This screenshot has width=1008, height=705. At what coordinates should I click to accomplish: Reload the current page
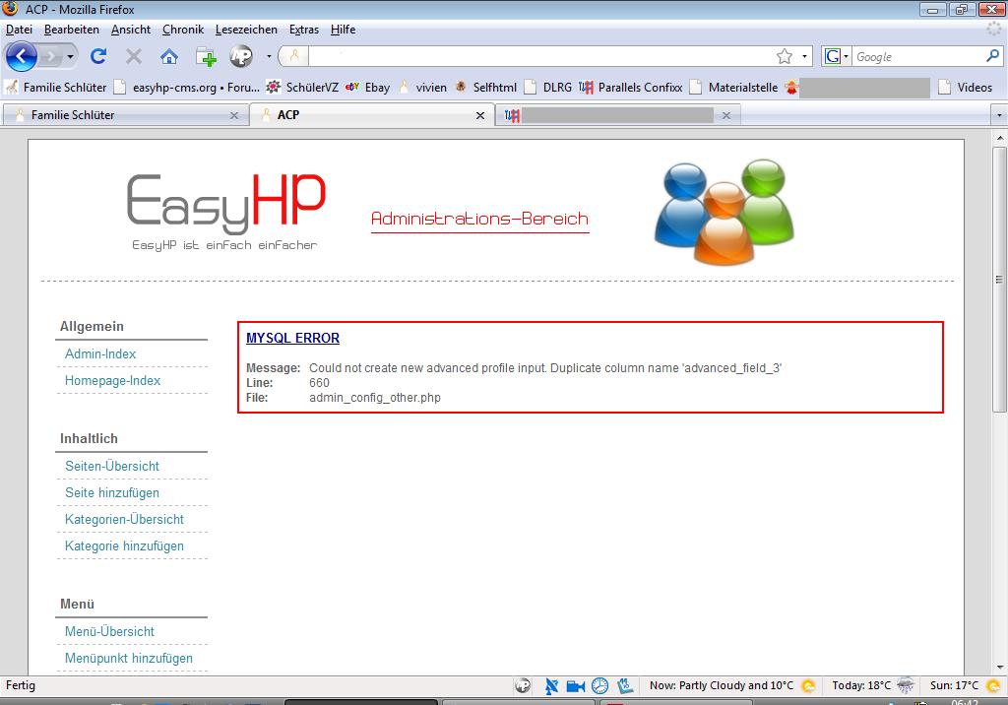pyautogui.click(x=98, y=56)
